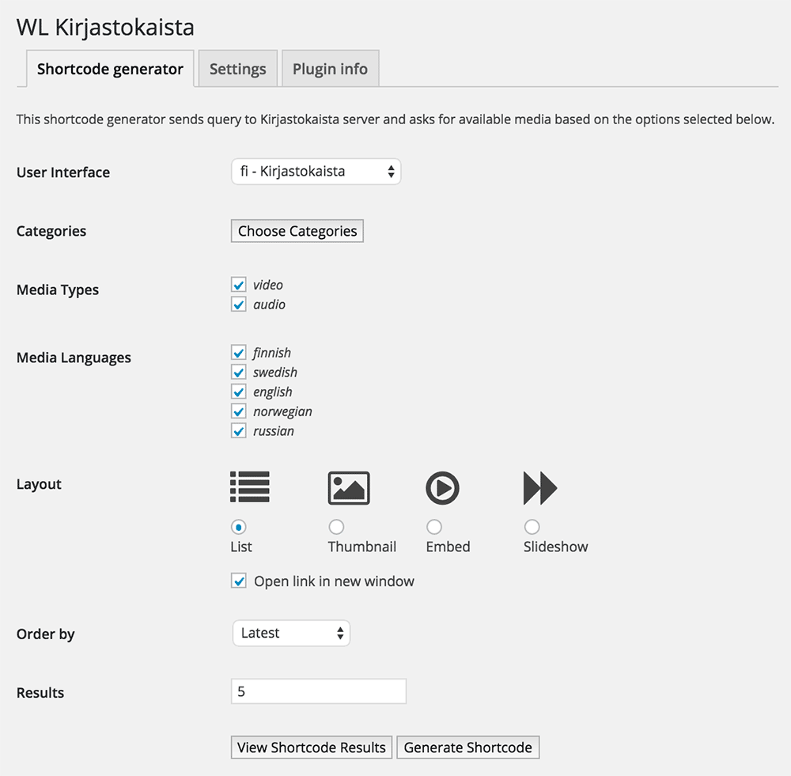This screenshot has width=791, height=776.
Task: Click the Generate Shortcode button
Action: coord(467,748)
